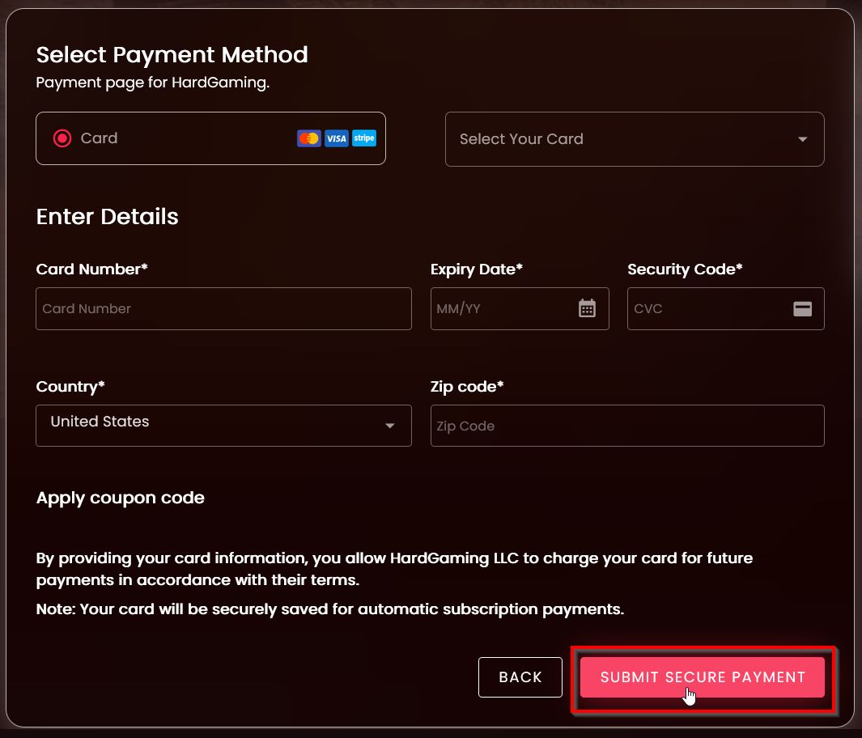Click the Visa logo icon
This screenshot has width=862, height=738.
coord(336,138)
